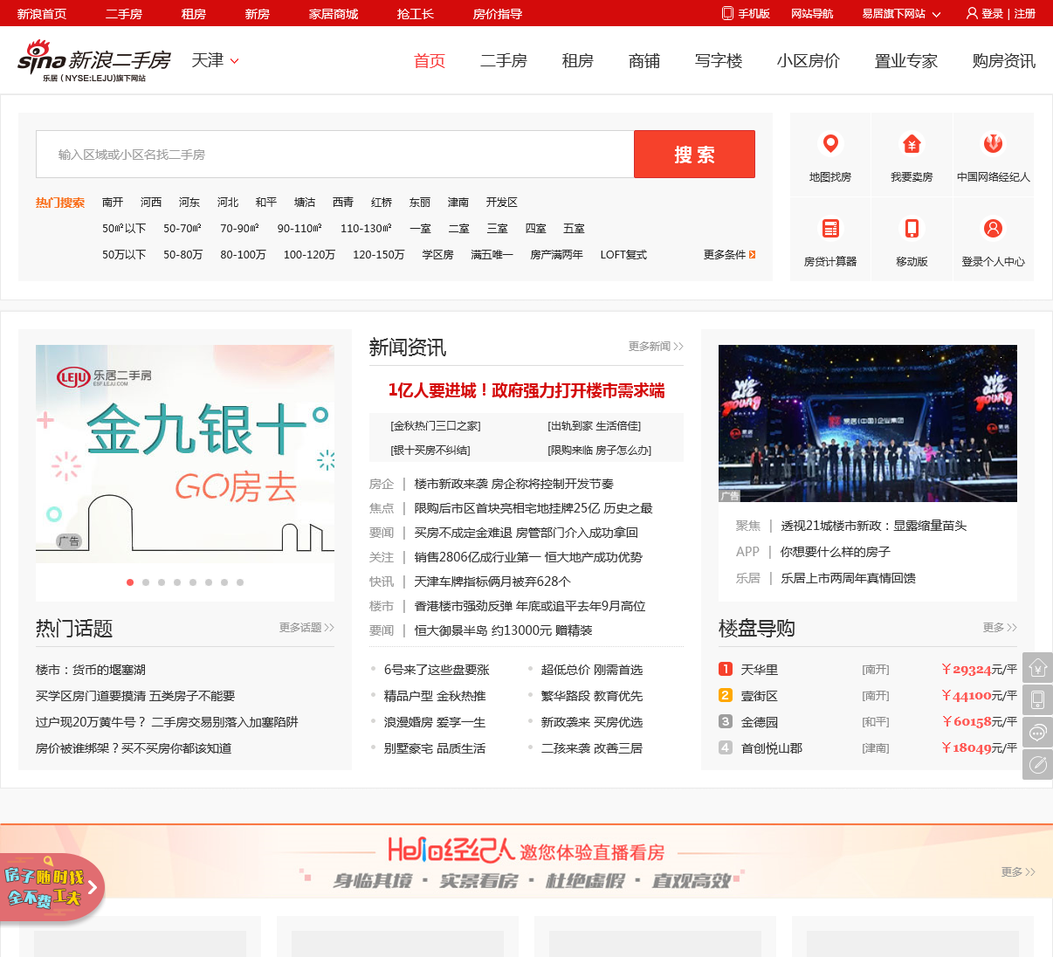Open the 购房资讯 nav tab

1004,60
